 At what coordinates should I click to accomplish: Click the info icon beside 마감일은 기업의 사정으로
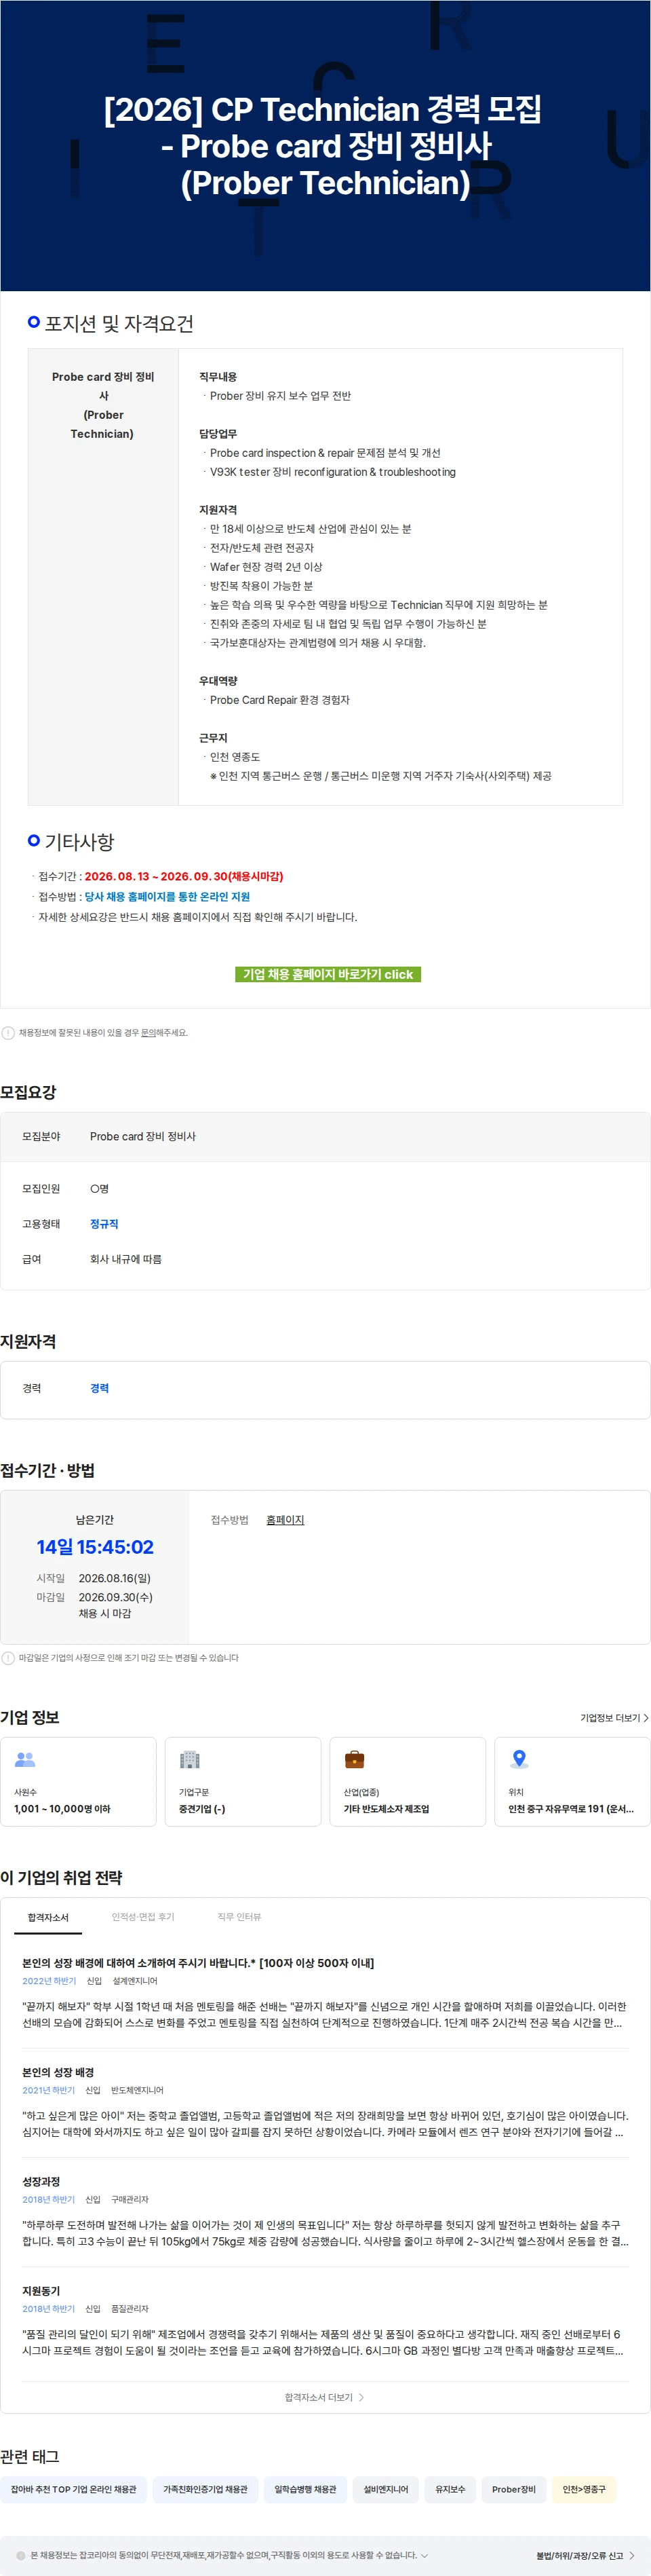pyautogui.click(x=8, y=1658)
